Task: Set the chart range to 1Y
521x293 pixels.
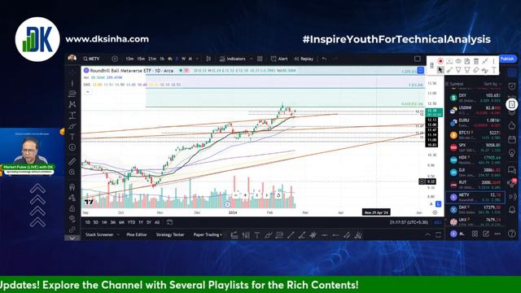Action: pos(141,222)
